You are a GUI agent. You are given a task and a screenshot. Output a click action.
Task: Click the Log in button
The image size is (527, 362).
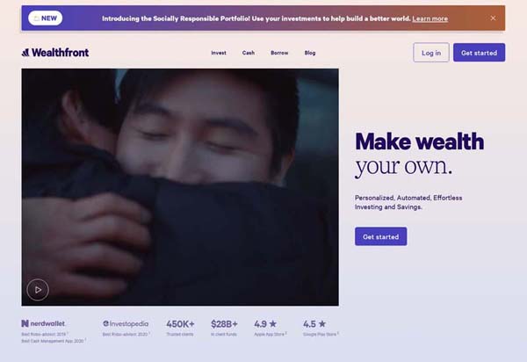[x=431, y=53]
